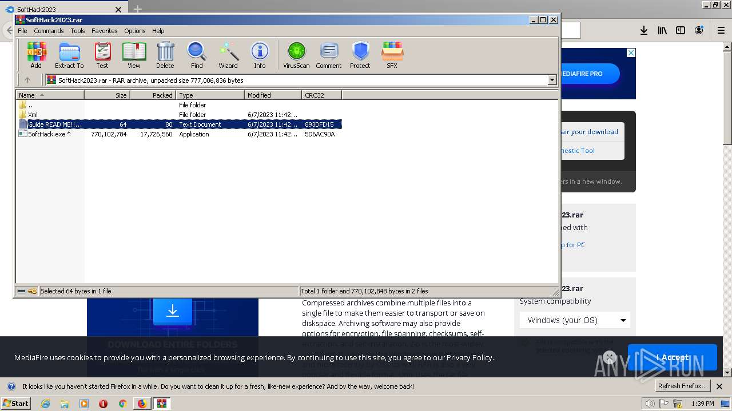Select the parent '..' folder row

179,105
